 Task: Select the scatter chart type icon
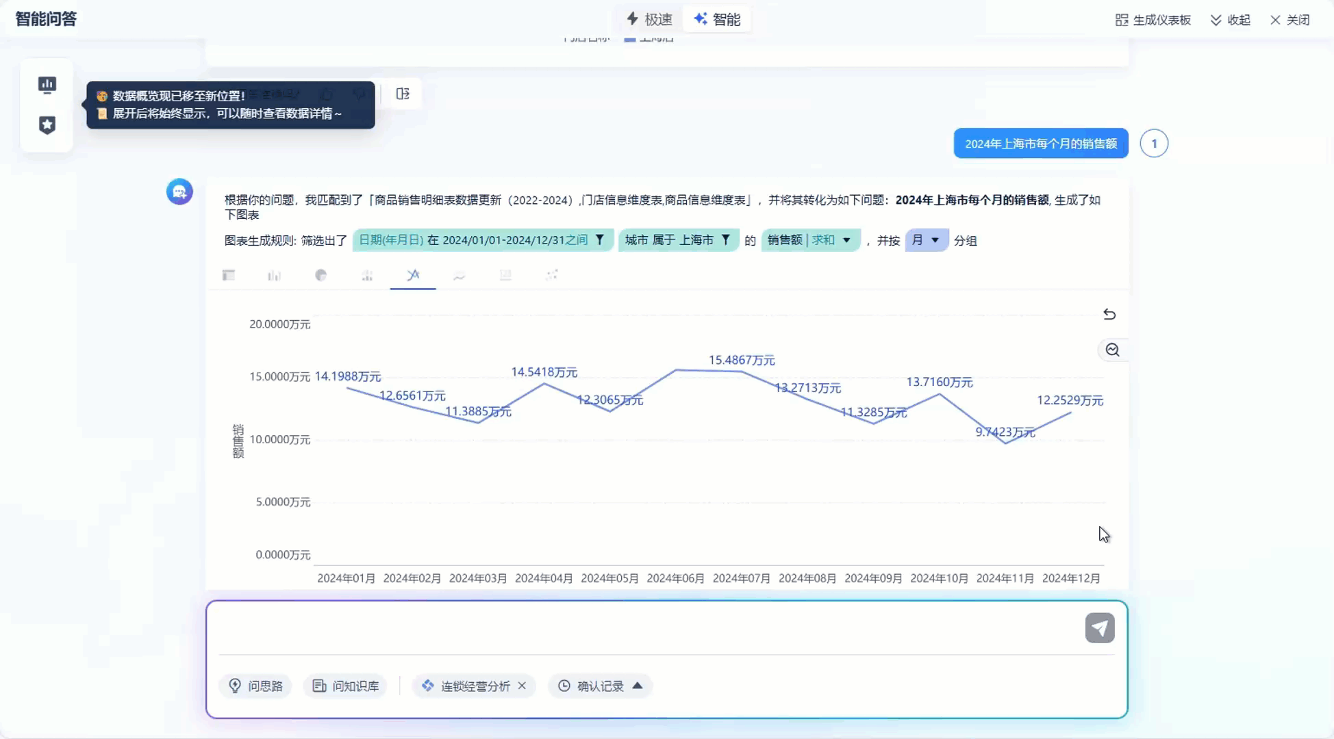(552, 275)
